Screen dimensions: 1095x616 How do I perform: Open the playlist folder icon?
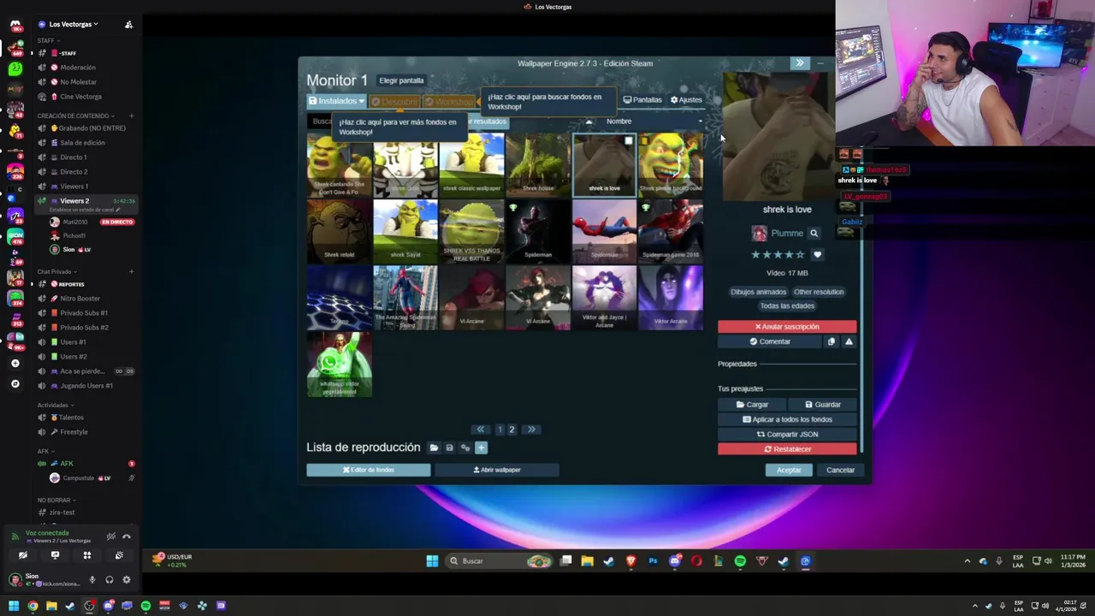(x=434, y=447)
